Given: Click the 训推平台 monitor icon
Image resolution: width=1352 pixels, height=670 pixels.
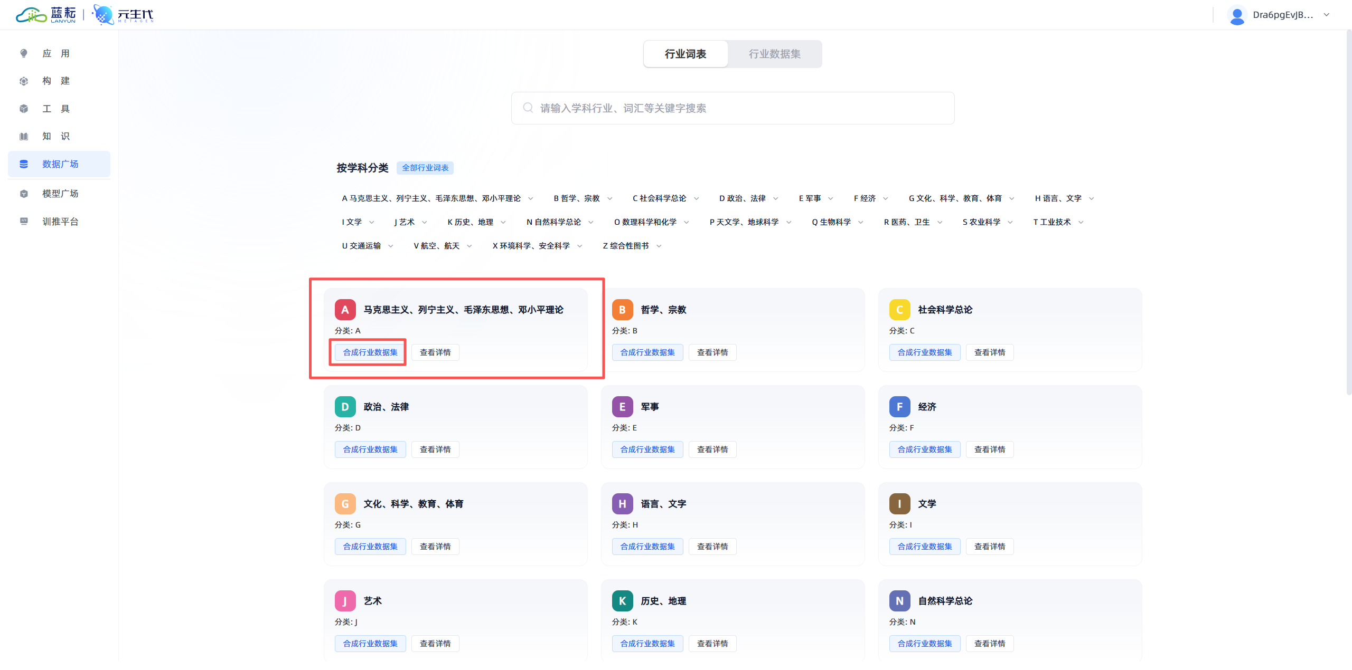Looking at the screenshot, I should (24, 222).
